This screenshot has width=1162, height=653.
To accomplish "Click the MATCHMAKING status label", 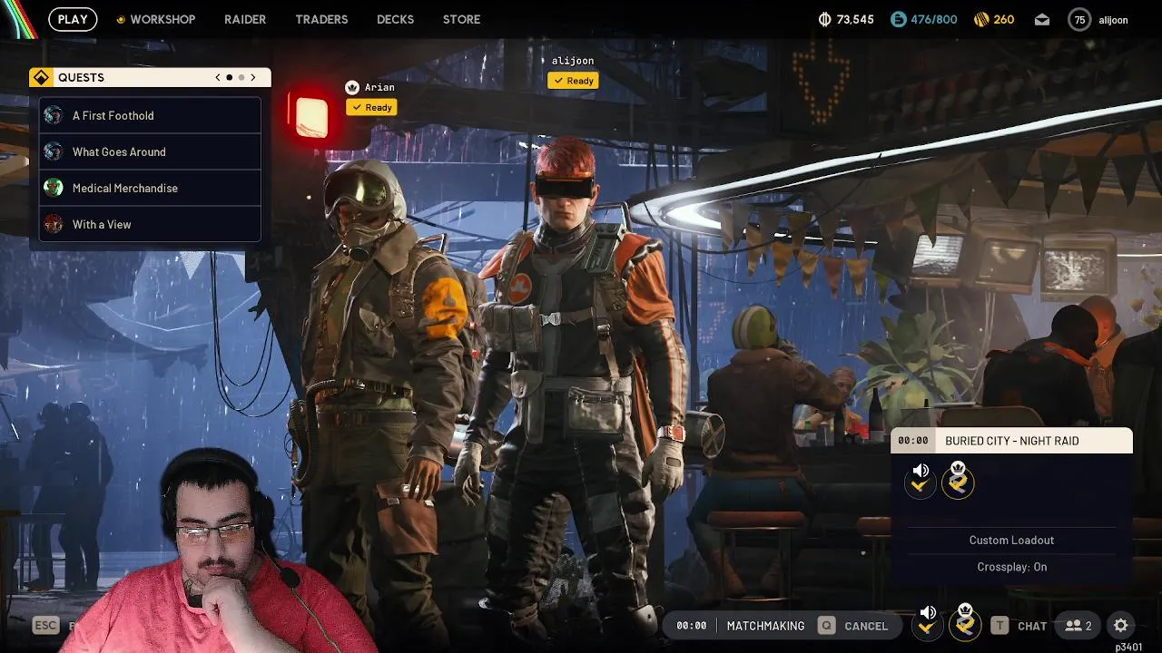I will click(765, 626).
